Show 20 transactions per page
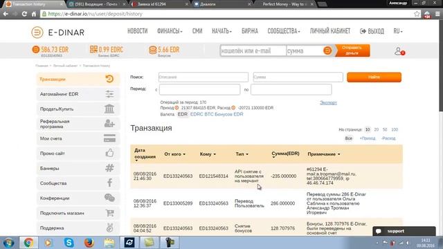 tap(376, 129)
